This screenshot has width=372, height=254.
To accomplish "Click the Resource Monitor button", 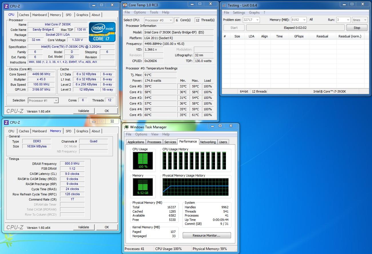I will 206,235.
